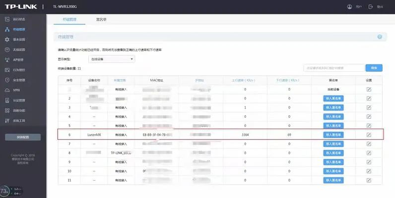Click the TP-LINK logo in header
The height and width of the screenshot is (198, 395).
21,7
